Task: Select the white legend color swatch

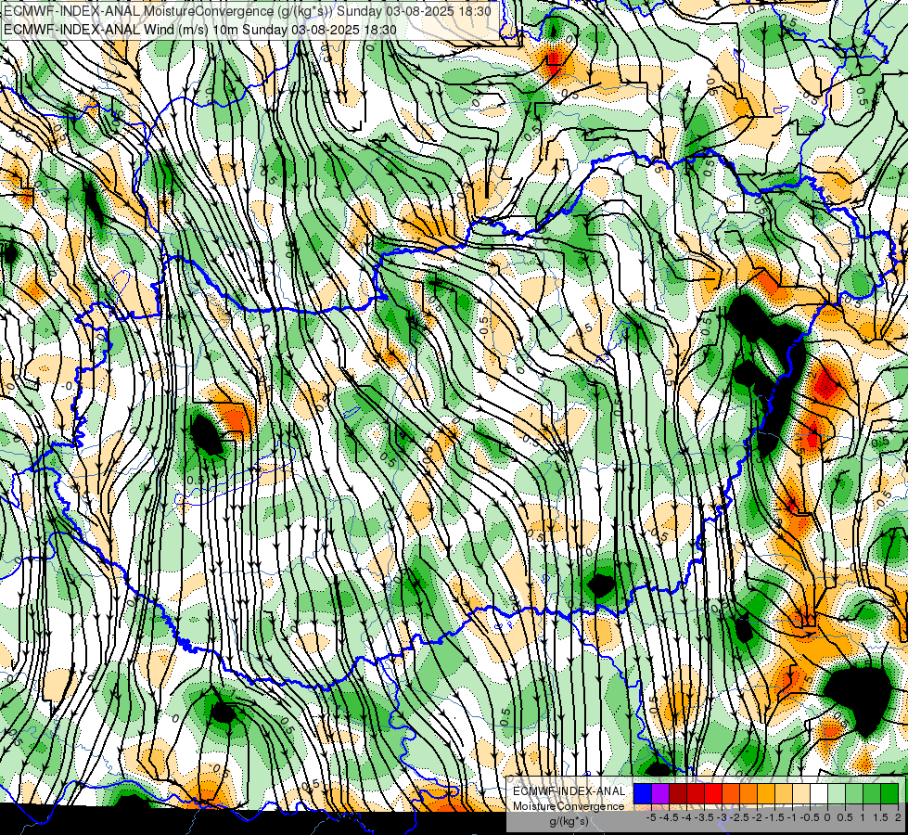Action: pos(818,794)
